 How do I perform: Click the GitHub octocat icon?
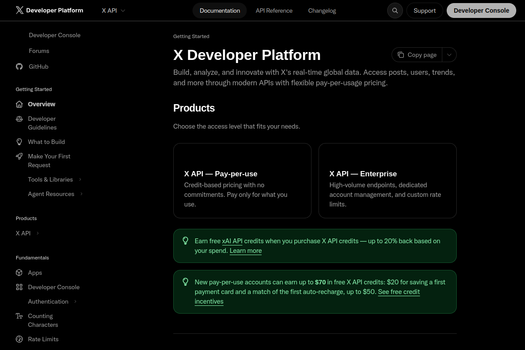coord(19,66)
